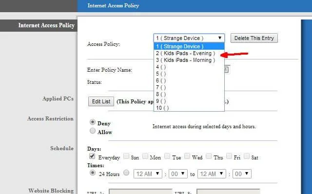Select the Allow access radio button
Image resolution: width=312 pixels, height=194 pixels.
coord(93,131)
